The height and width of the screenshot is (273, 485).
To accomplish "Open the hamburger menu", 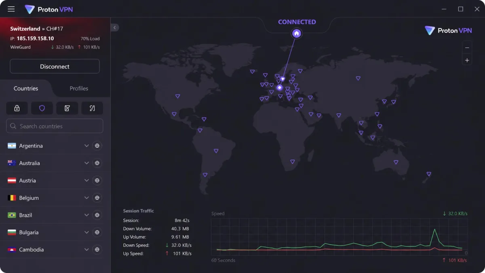I will tap(11, 9).
